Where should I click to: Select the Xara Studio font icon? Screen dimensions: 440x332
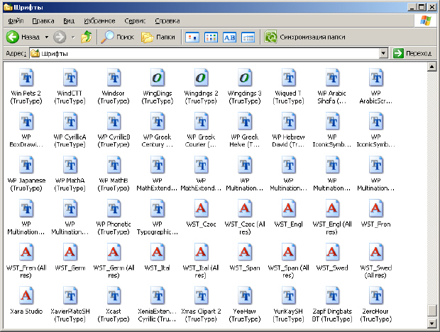[x=26, y=296]
